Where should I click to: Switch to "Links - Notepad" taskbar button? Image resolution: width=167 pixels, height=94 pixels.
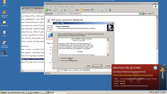37,92
